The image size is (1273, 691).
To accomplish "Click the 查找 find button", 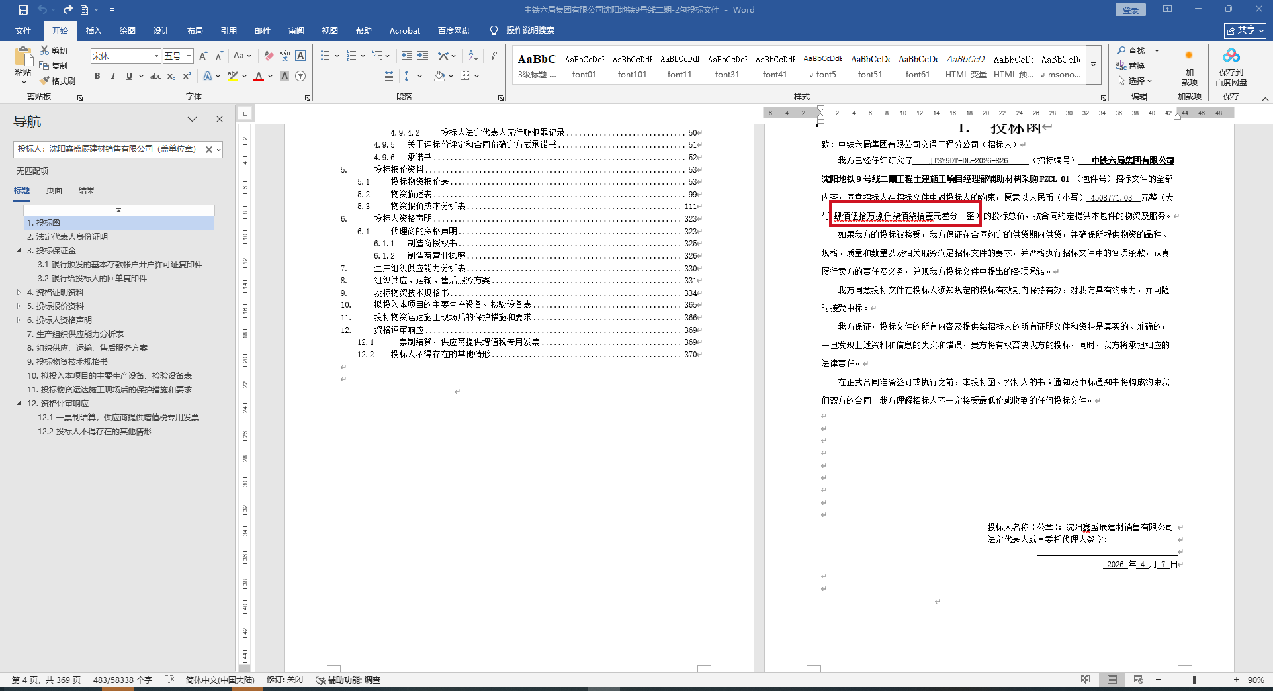I will [1131, 50].
